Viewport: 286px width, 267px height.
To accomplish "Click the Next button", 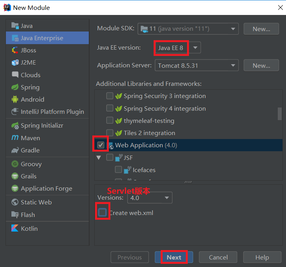I will (174, 257).
